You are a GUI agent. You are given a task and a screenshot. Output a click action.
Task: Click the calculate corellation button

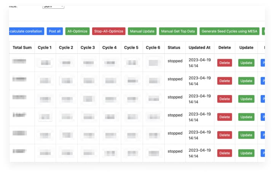[x=26, y=31]
